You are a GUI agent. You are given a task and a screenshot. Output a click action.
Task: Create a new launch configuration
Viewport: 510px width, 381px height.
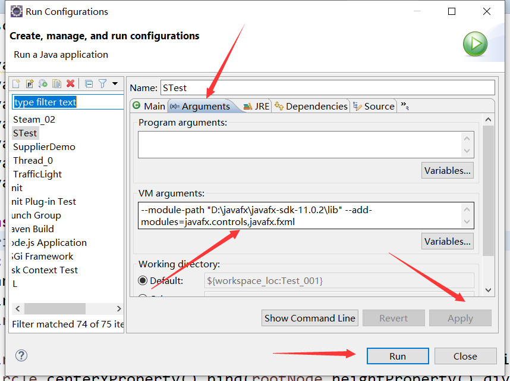17,84
